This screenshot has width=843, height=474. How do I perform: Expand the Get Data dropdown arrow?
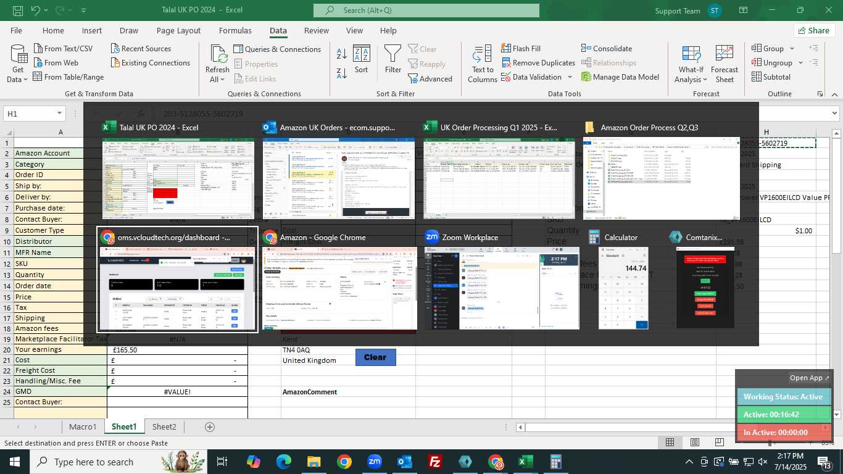coord(27,80)
